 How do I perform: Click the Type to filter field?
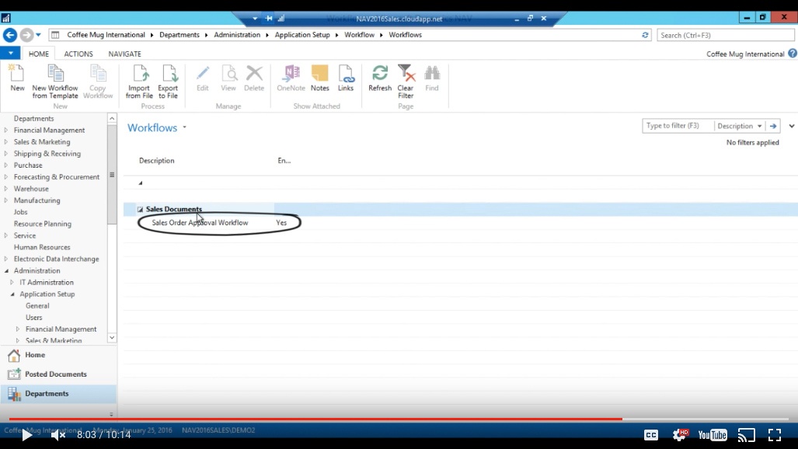tap(678, 126)
